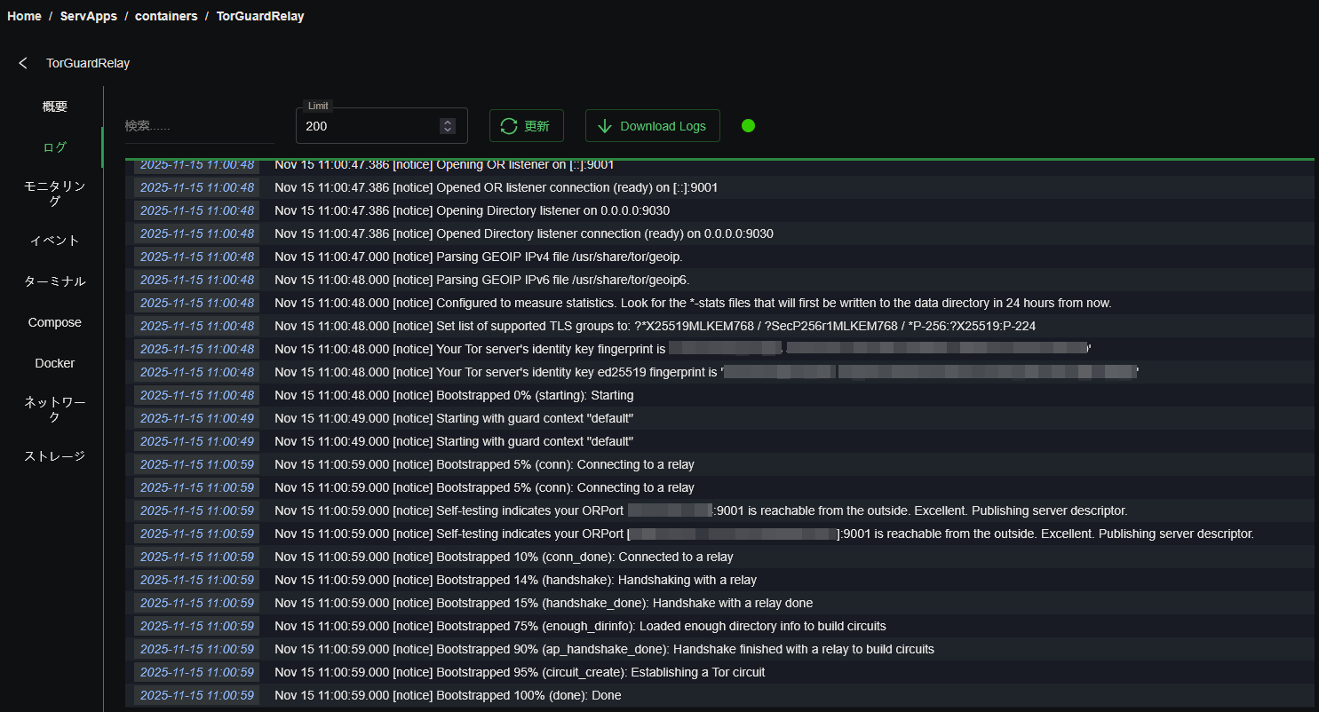Open the ストレージ storage tab
The image size is (1319, 712).
[x=54, y=456]
